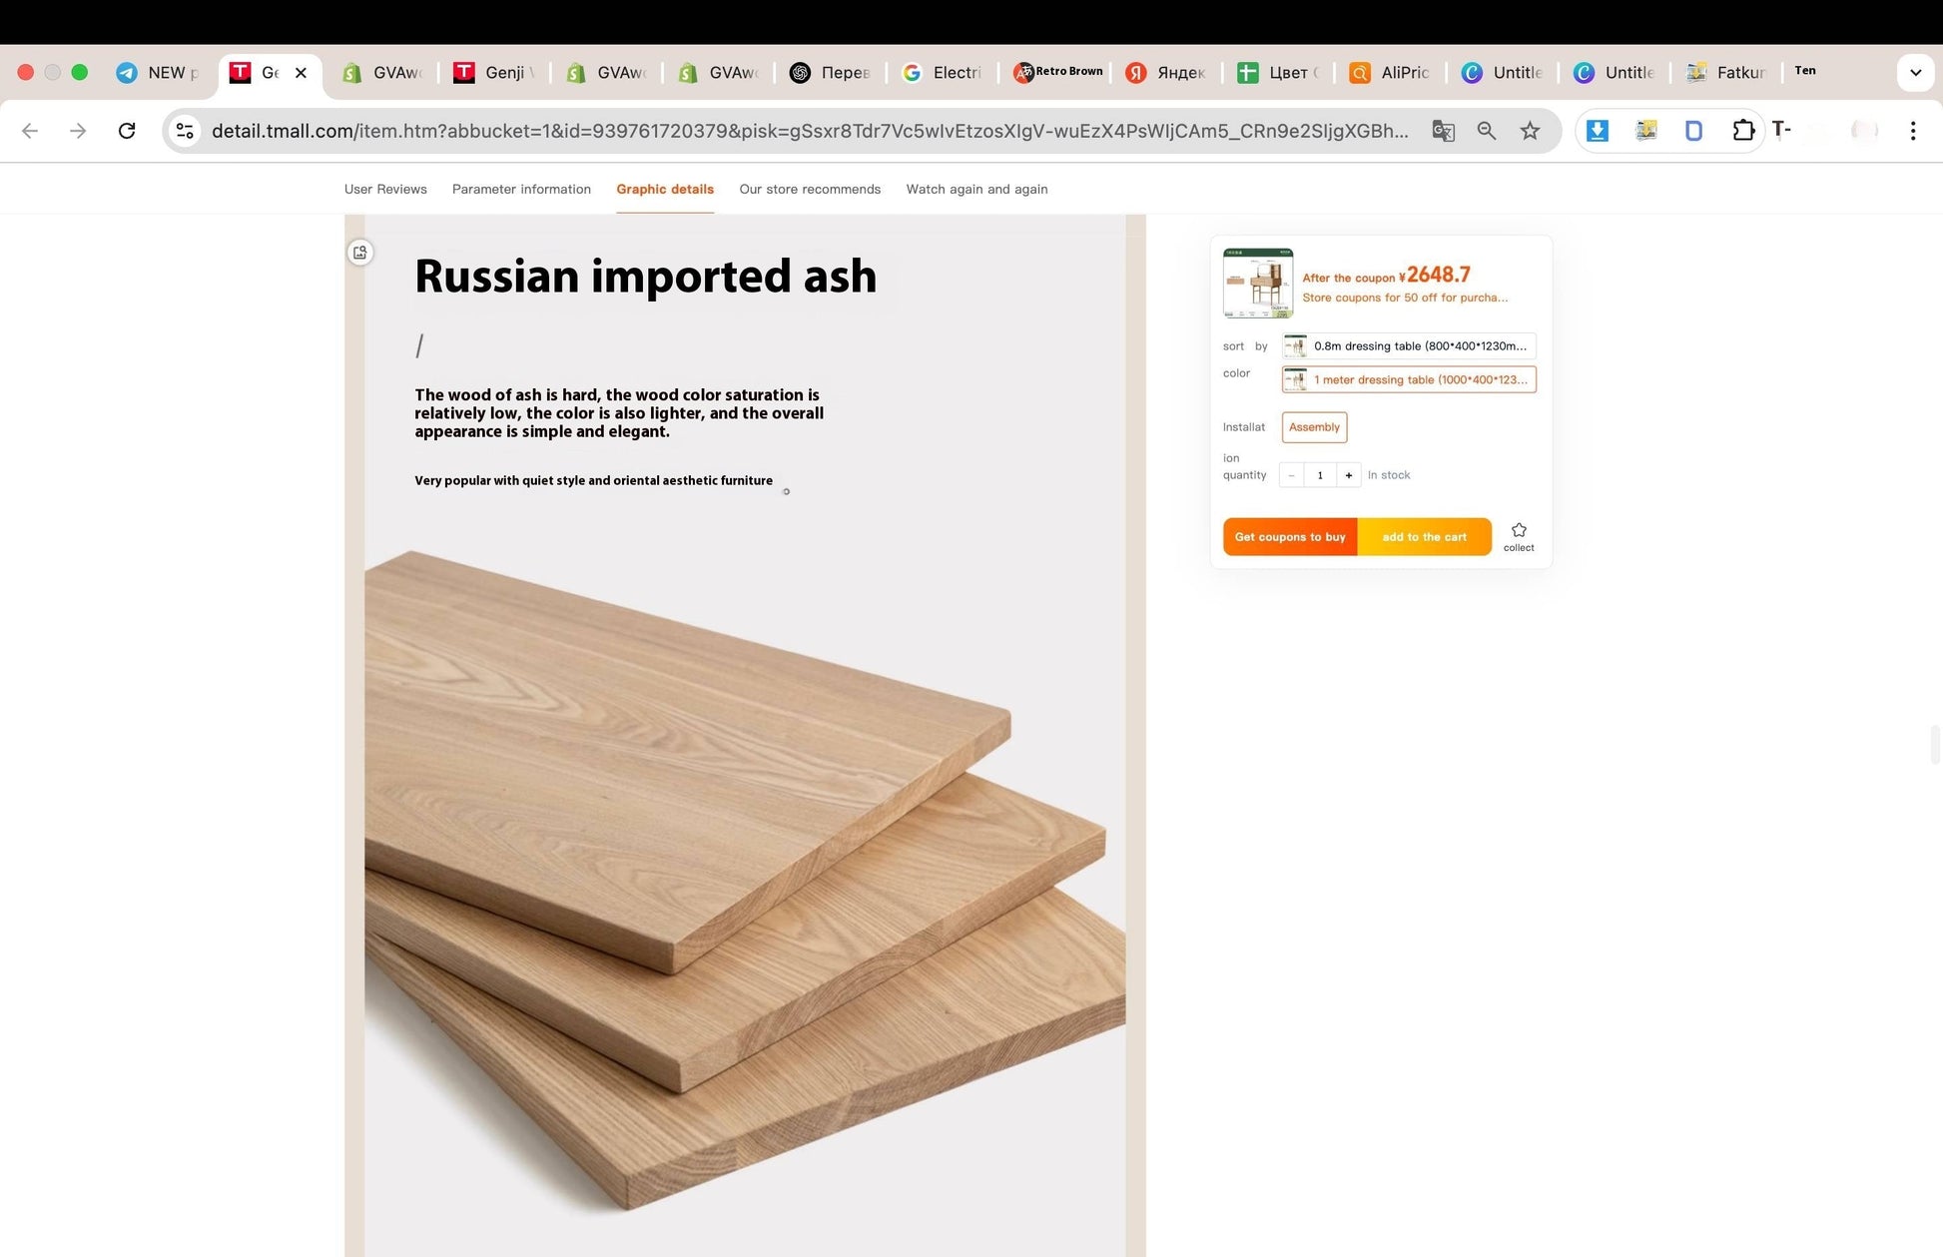The height and width of the screenshot is (1257, 1943).
Task: Select the 0.8m dressing table option
Action: pos(1409,346)
